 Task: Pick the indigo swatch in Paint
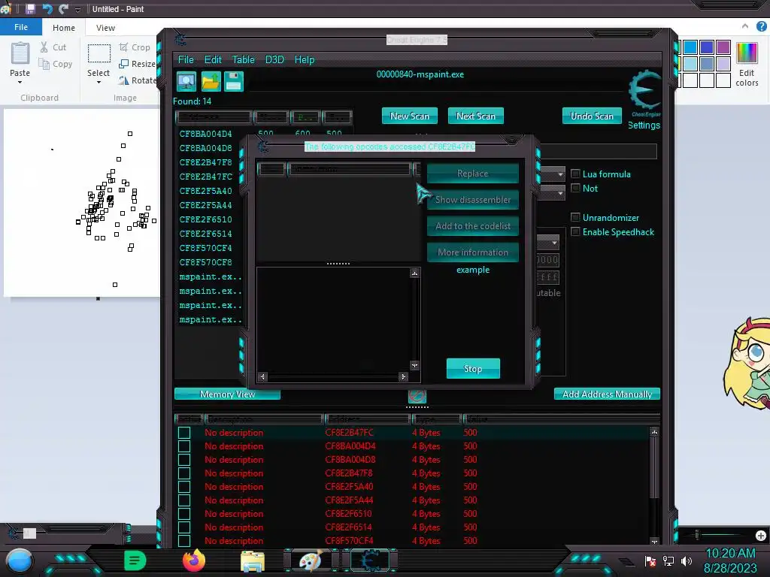[x=707, y=47]
